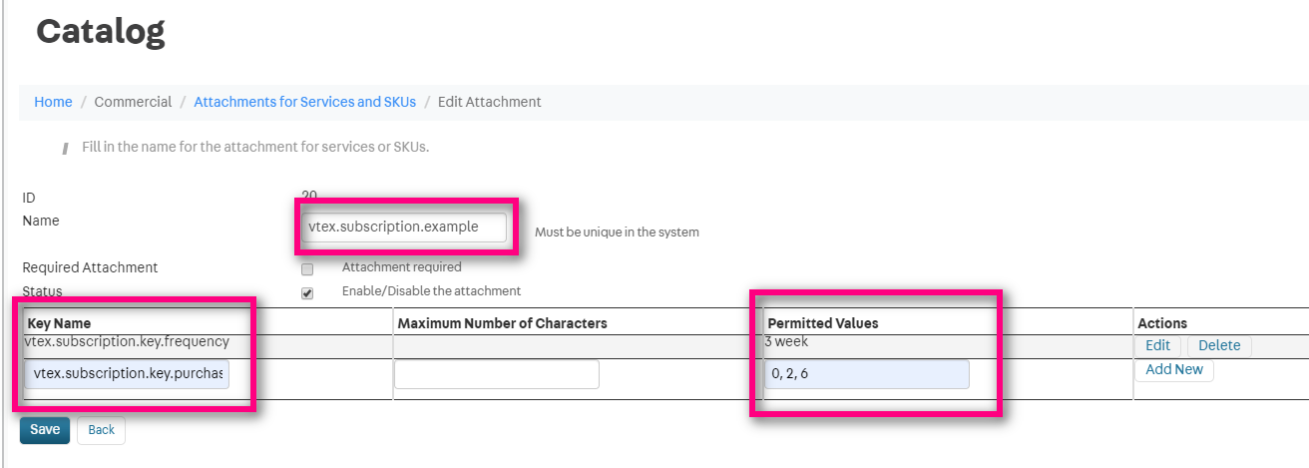Go Back using the Back button

coord(101,430)
